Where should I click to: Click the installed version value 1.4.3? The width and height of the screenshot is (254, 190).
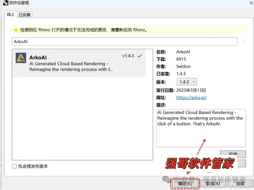181,74
